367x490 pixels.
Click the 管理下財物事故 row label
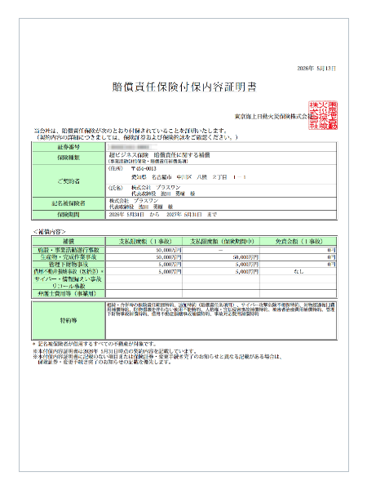(69, 265)
